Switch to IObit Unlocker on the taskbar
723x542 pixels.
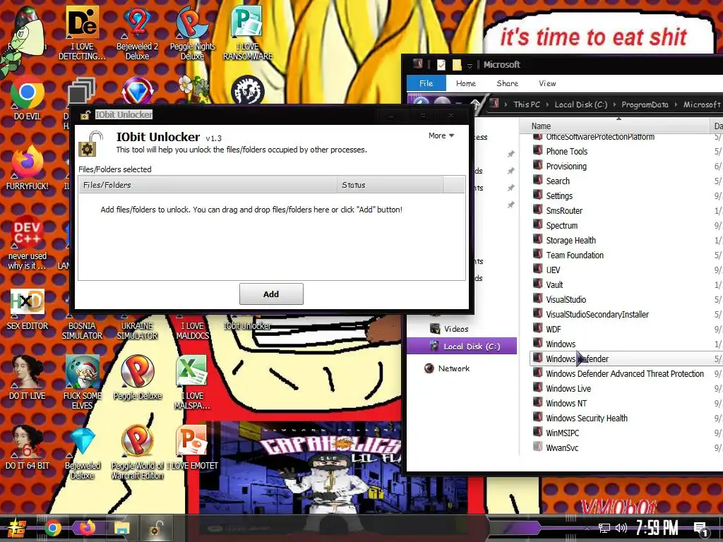(157, 528)
